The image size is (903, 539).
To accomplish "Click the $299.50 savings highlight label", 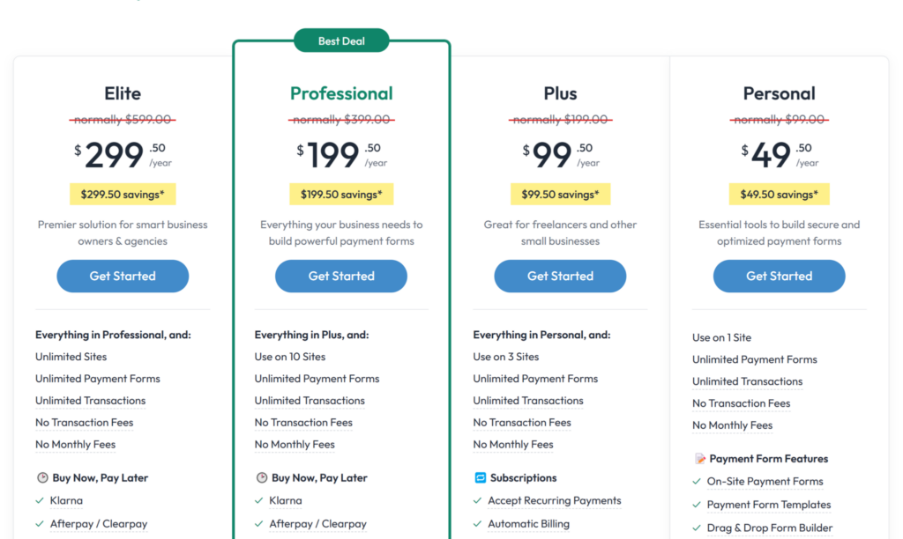I will tap(123, 194).
